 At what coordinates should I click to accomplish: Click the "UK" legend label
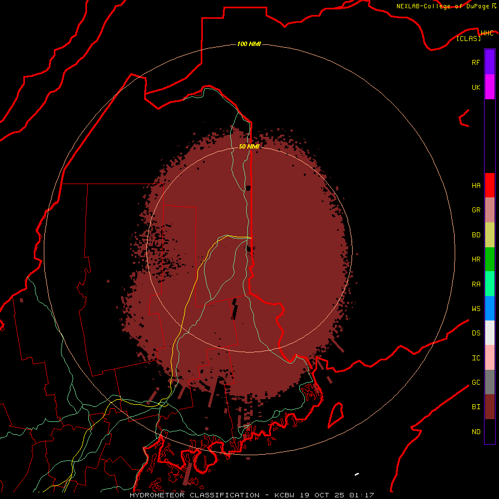click(x=476, y=87)
